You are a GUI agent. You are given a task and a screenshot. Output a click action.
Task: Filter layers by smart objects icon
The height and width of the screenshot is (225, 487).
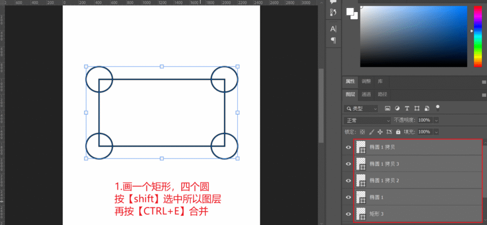coord(427,108)
